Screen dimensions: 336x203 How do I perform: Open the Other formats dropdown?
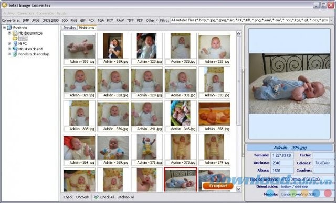click(152, 20)
